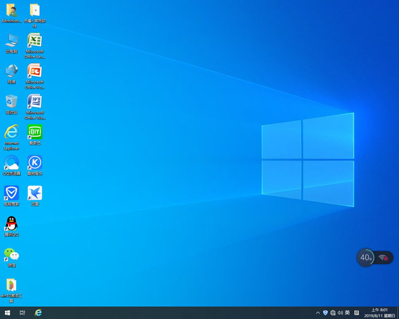Open the Microsoft Office Word shortcut
The image size is (399, 319).
(x=35, y=102)
